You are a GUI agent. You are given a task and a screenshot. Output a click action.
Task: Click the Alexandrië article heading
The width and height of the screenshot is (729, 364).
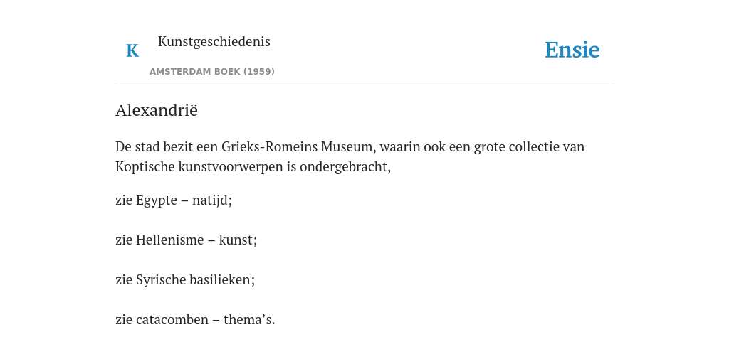pyautogui.click(x=157, y=110)
